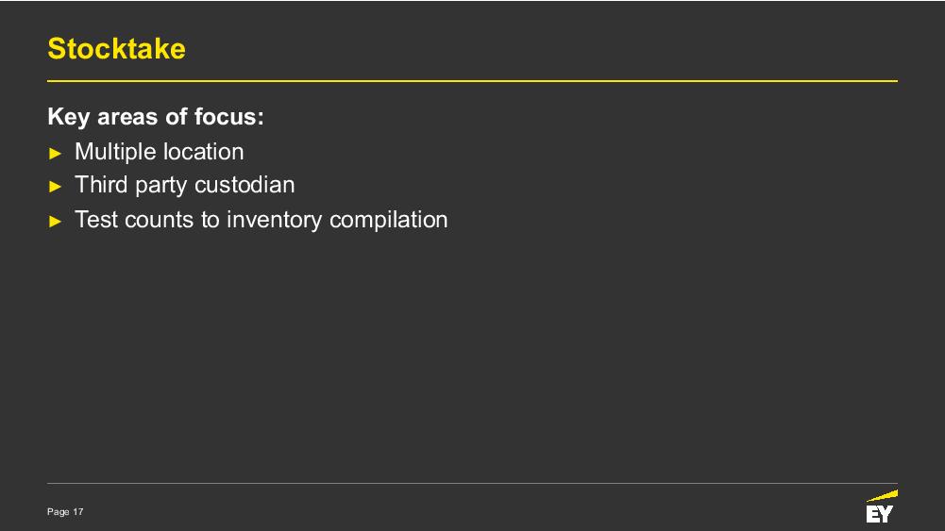This screenshot has width=945, height=531.
Task: Click the Page 17 footer label
Action: point(65,512)
